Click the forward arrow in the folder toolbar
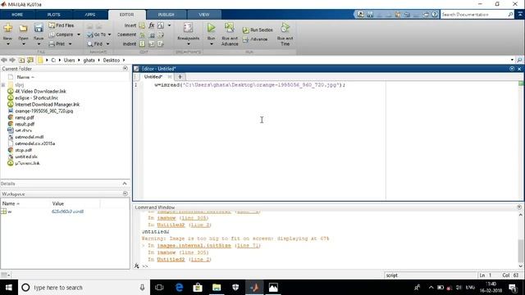Screen dimensions: 525x295 tap(12, 60)
